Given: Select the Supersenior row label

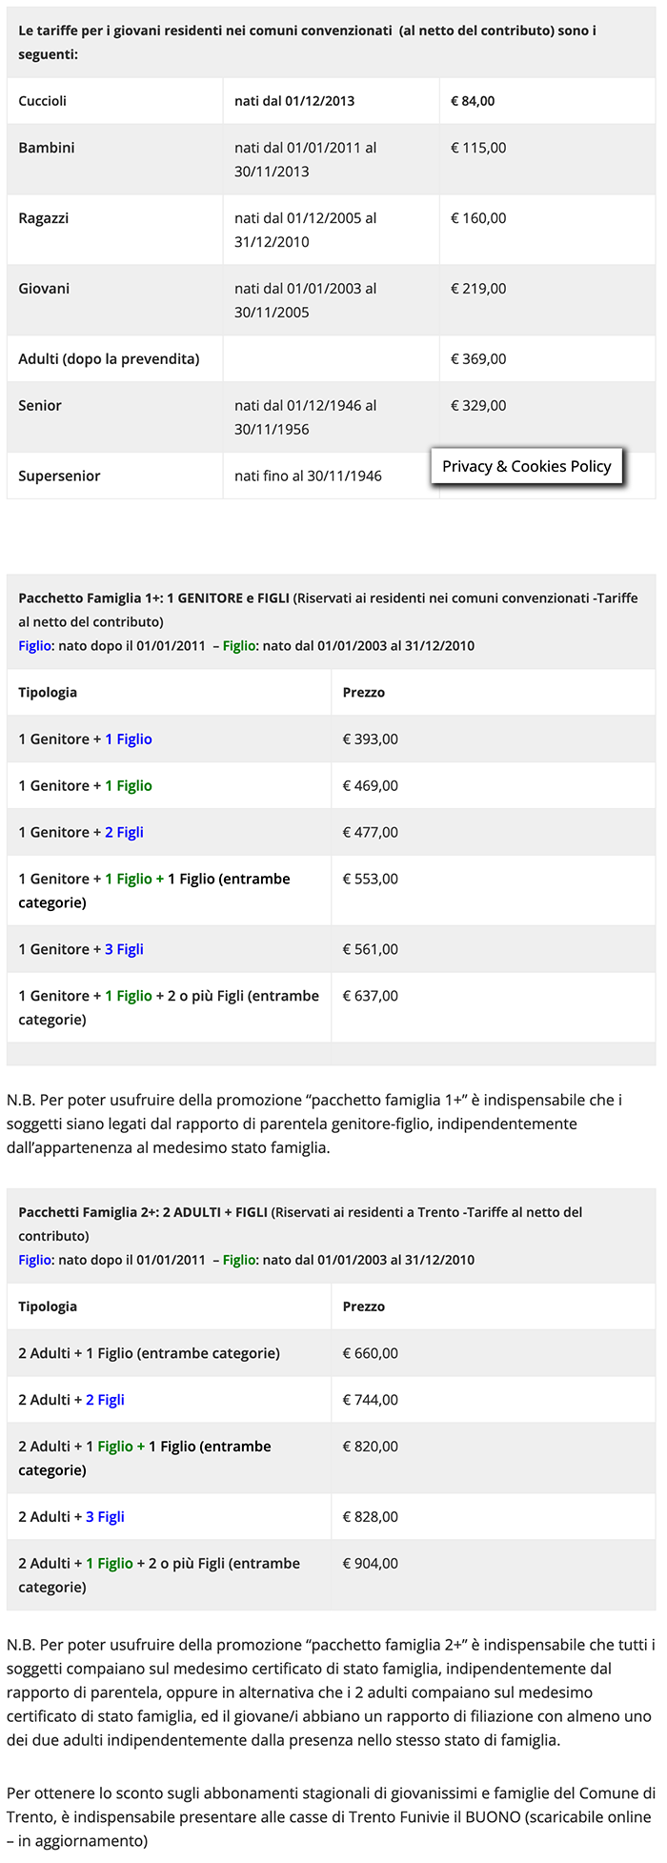Looking at the screenshot, I should (59, 476).
